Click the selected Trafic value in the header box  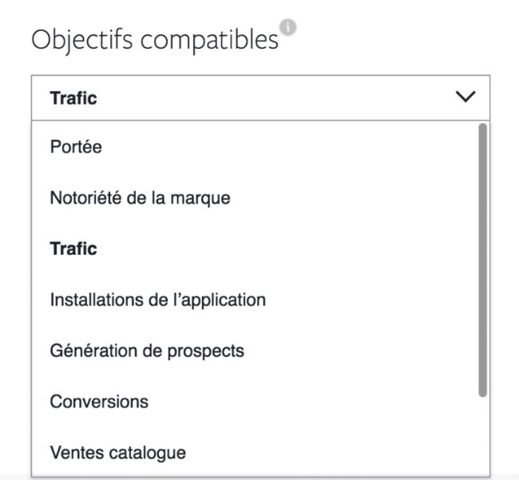coord(73,98)
